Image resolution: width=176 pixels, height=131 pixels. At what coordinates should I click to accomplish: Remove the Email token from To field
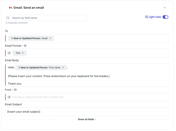[50, 38]
